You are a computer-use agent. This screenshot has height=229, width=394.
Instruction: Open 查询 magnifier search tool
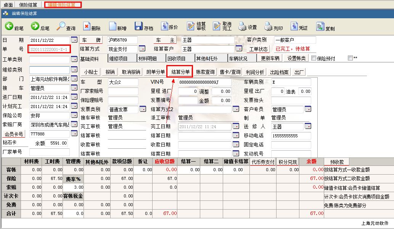(61, 26)
